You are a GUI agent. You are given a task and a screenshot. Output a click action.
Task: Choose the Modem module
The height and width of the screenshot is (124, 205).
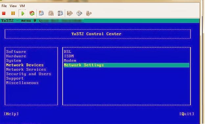pos(70,61)
